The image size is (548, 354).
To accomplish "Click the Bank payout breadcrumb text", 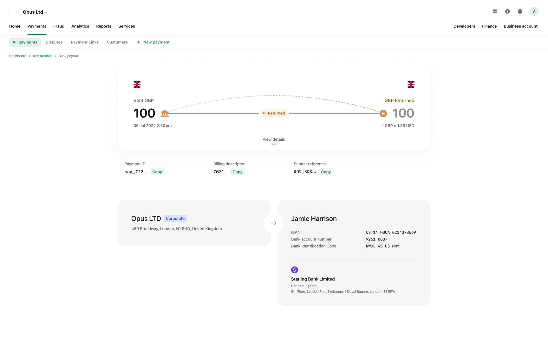I will click(x=68, y=56).
